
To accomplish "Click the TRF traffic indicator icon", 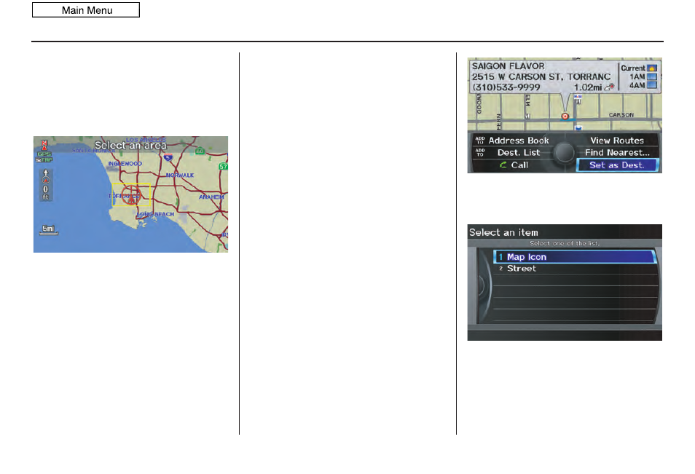I will click(44, 160).
